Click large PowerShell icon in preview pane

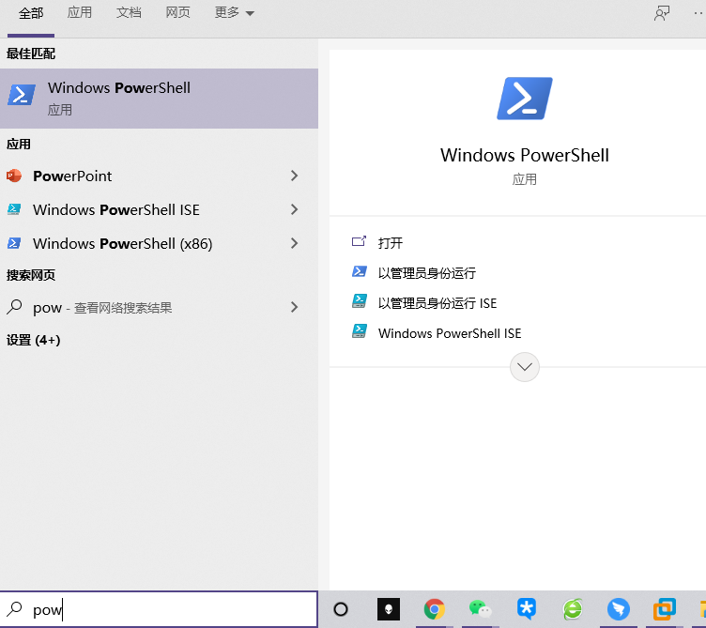[x=525, y=99]
